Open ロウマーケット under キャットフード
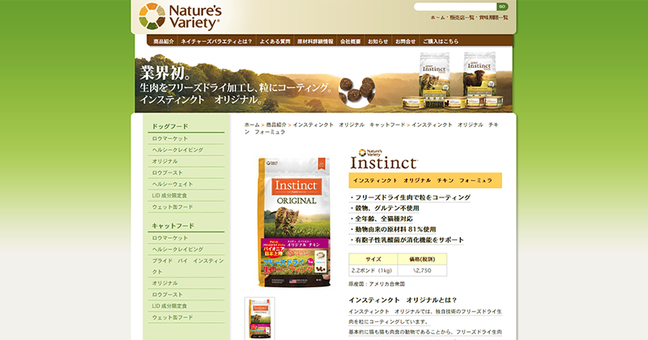 (170, 238)
